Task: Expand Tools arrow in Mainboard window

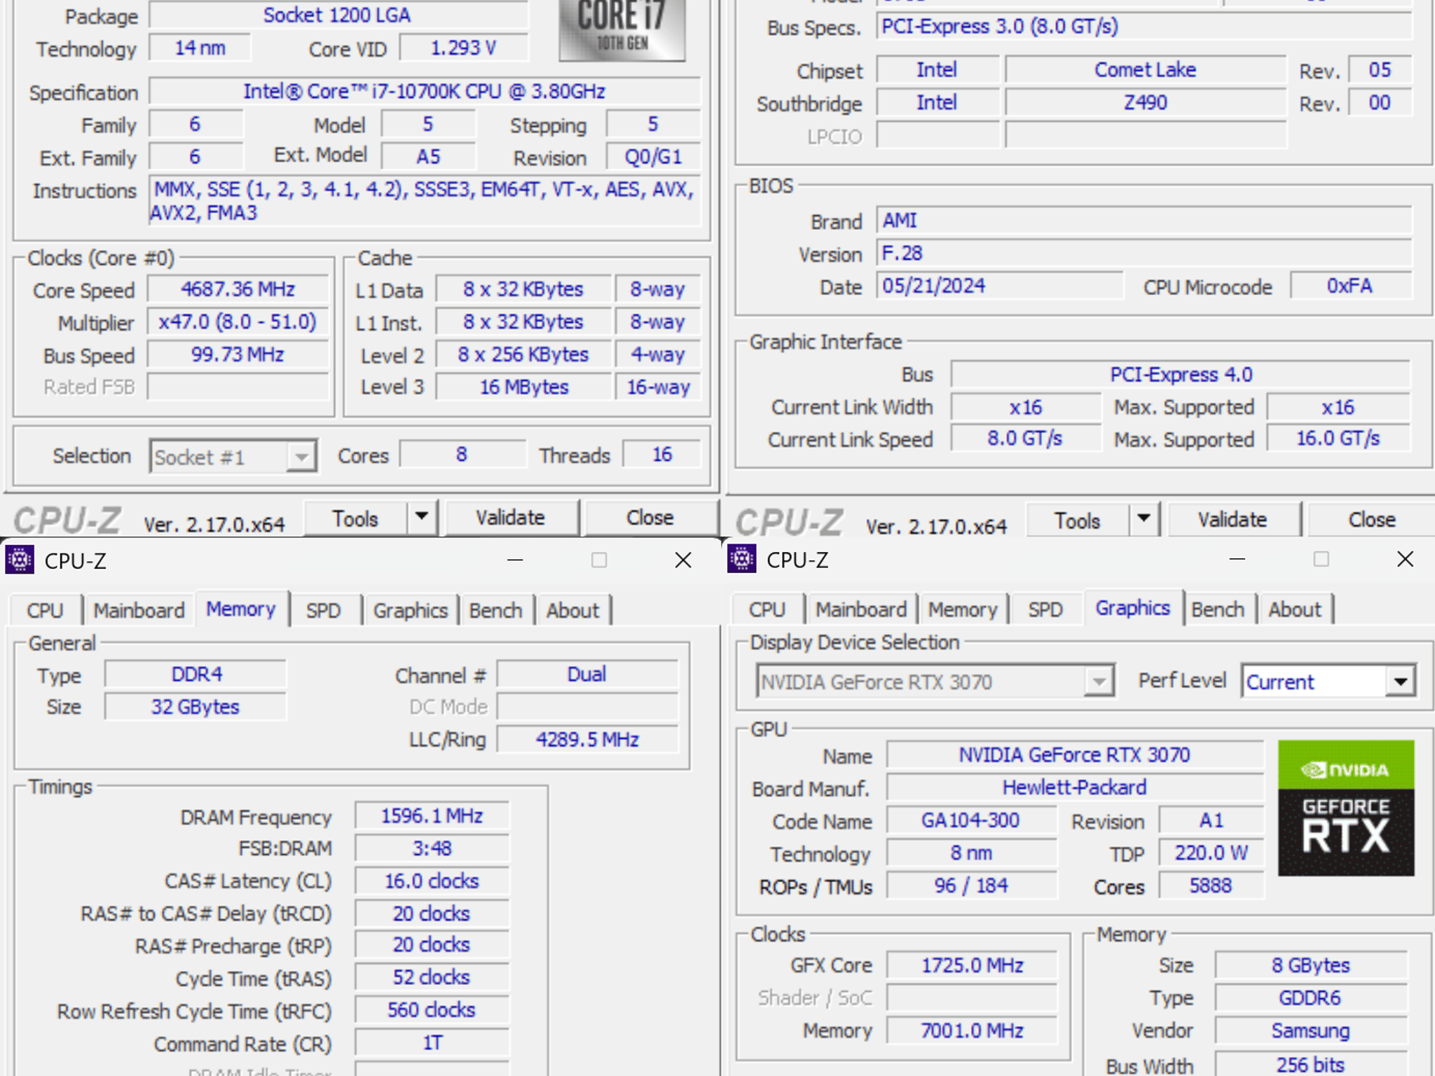Action: 1144,519
